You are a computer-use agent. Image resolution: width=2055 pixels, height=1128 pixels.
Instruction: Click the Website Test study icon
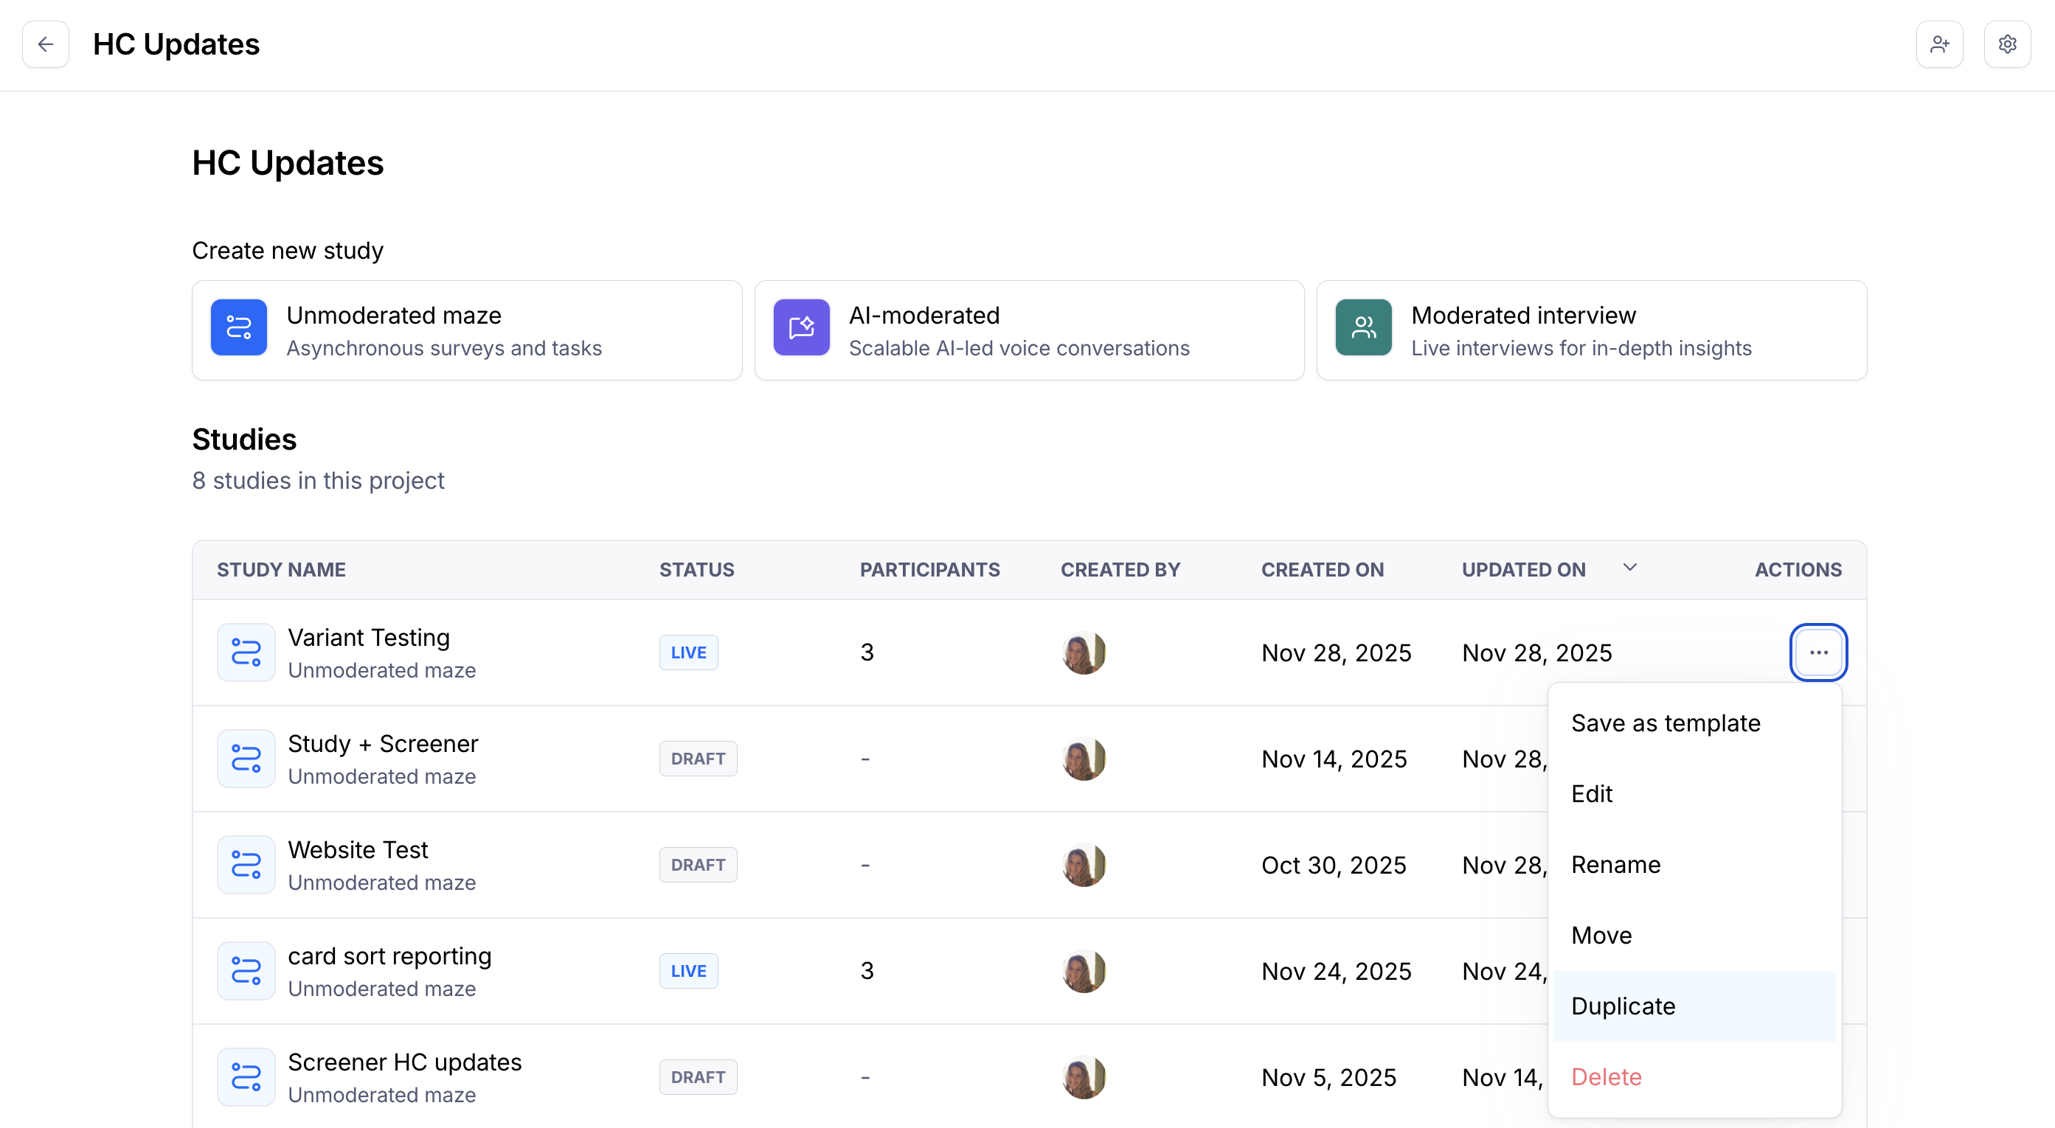pos(246,864)
